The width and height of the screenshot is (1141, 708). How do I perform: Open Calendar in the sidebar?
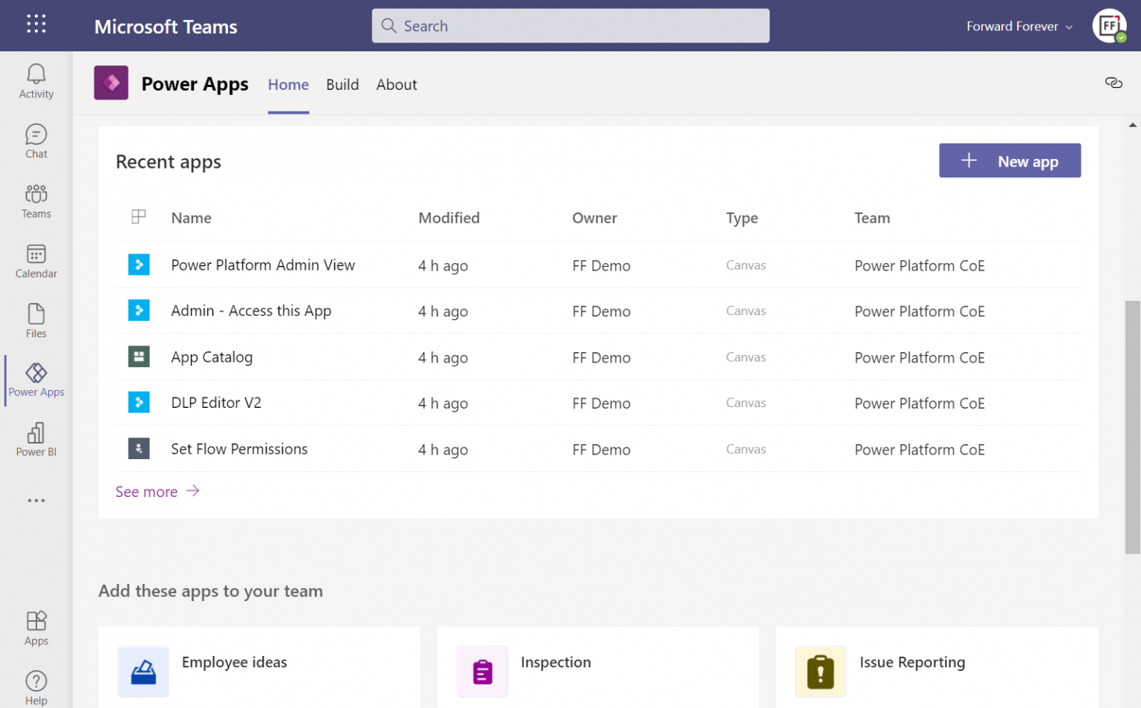click(x=36, y=261)
